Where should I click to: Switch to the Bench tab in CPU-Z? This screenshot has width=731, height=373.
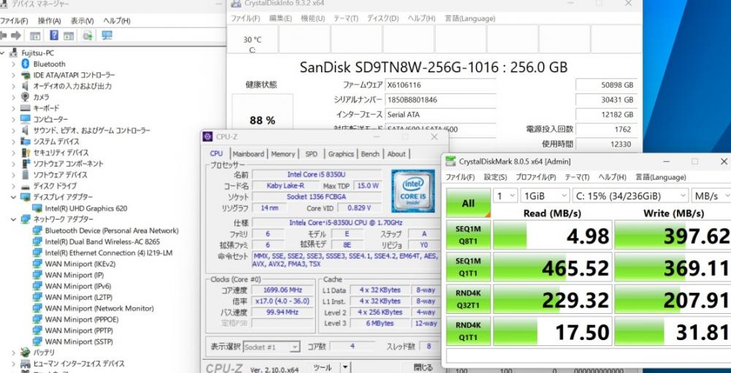(370, 154)
